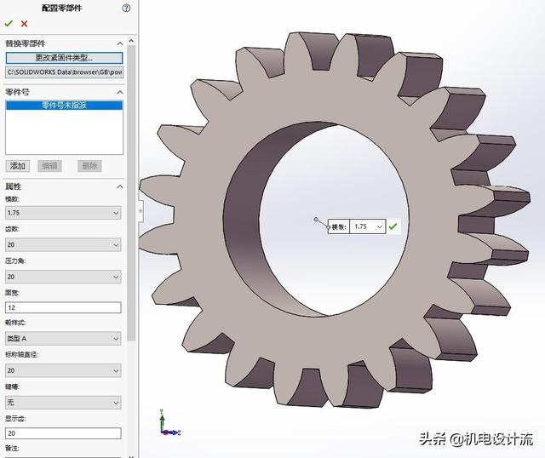Click the 添加 button
Screen dimensions: 545x458
point(17,166)
